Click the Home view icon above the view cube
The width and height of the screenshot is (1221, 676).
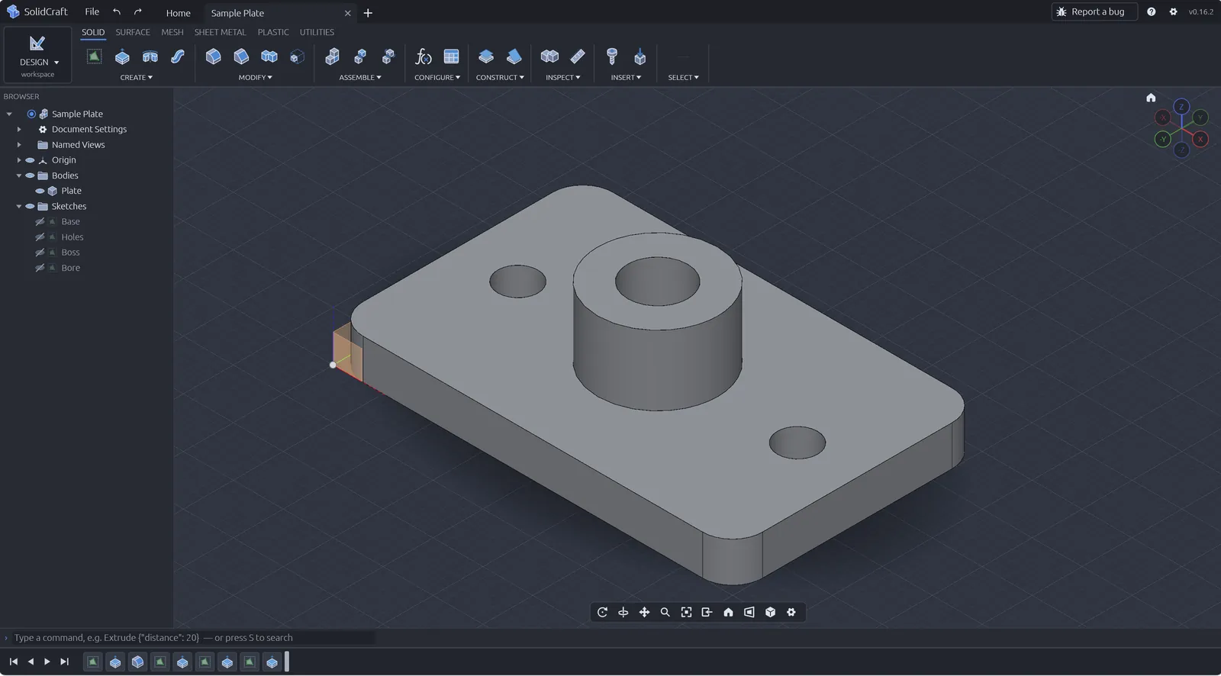coord(1151,98)
